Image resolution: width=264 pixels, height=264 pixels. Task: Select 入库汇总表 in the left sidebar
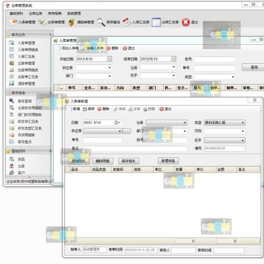tap(26, 56)
